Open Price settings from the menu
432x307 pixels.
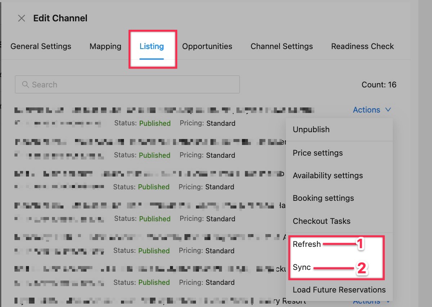318,153
